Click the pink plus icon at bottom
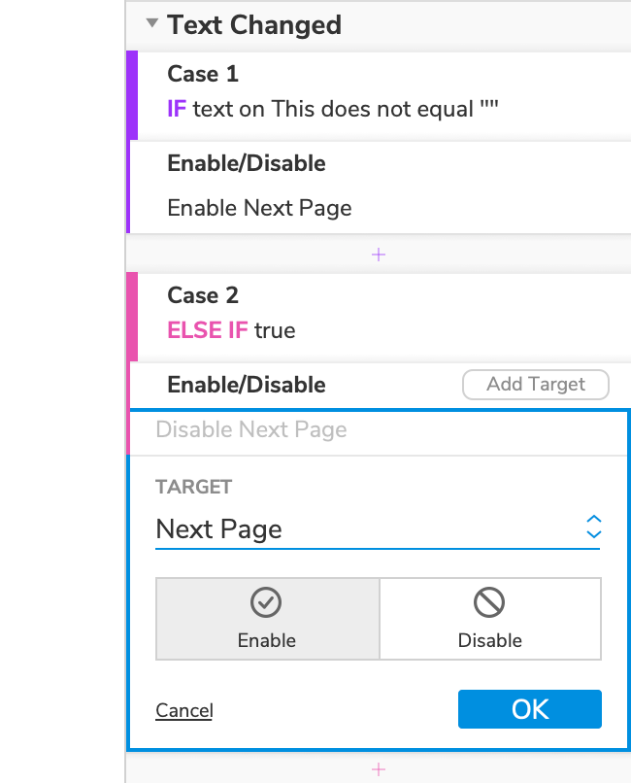This screenshot has height=783, width=631. coord(379,769)
